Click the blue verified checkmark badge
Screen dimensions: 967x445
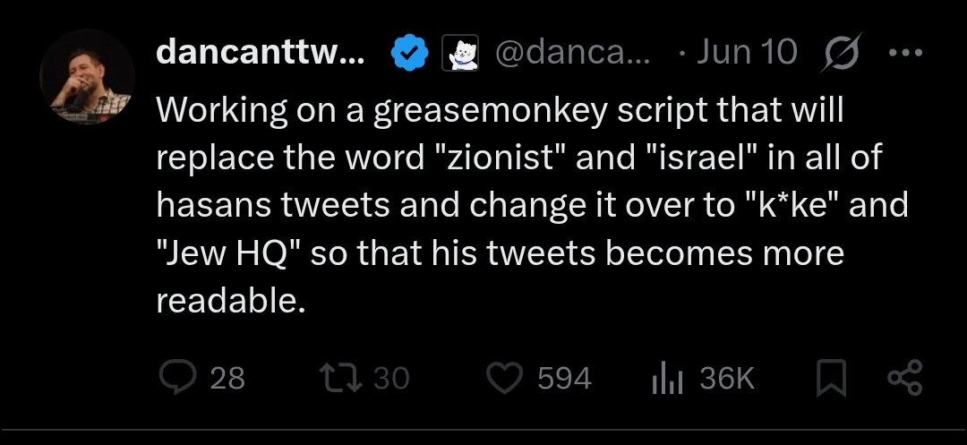410,53
